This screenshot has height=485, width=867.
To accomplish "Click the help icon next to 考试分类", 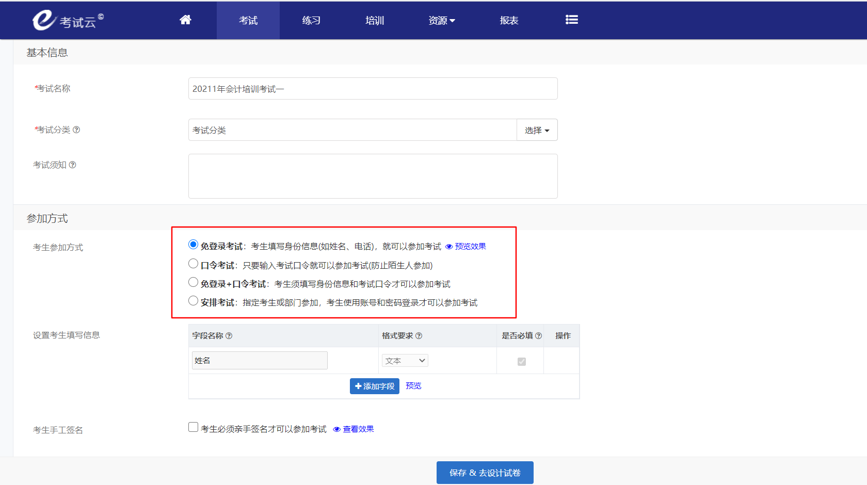I will [x=76, y=130].
